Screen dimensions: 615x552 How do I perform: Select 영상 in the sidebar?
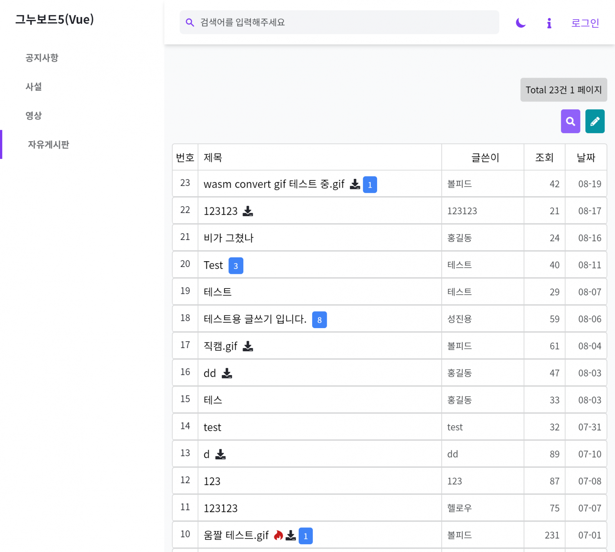[34, 115]
